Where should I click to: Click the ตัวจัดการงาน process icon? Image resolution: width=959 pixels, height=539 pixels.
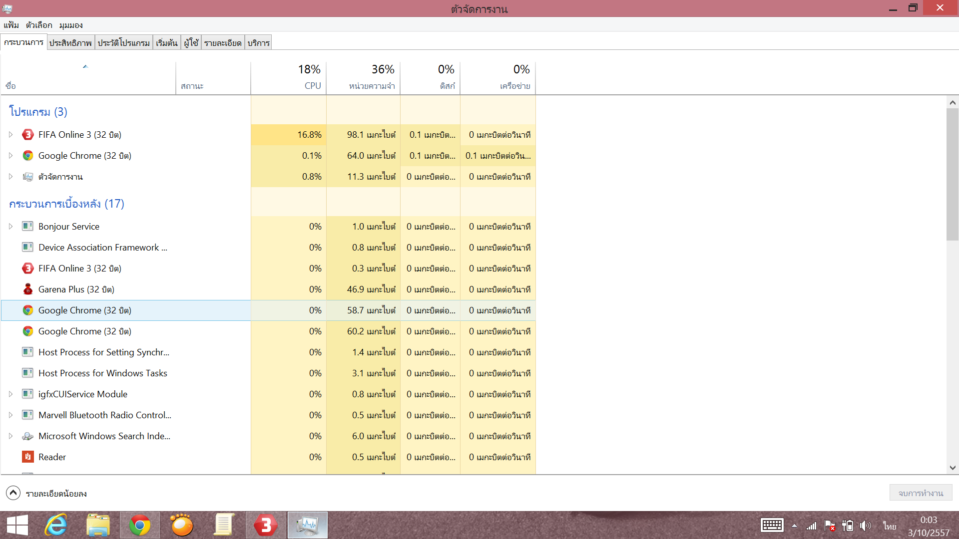click(x=28, y=177)
